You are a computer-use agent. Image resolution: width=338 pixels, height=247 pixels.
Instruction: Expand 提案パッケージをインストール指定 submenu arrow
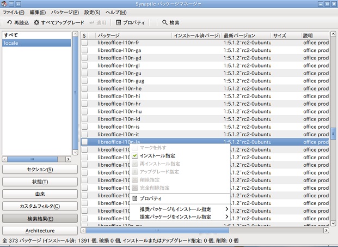[226, 216]
